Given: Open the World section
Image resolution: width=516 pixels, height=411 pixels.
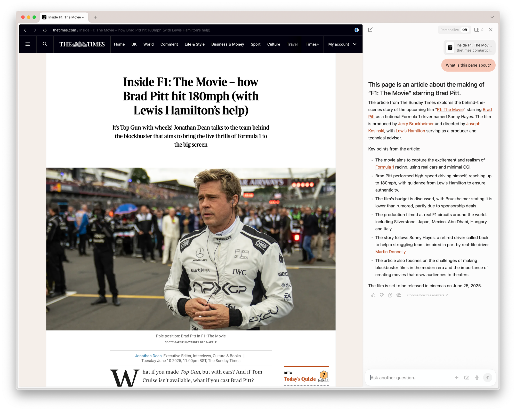Looking at the screenshot, I should 148,44.
